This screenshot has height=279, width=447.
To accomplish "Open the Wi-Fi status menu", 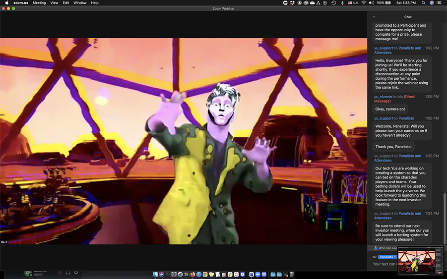I will 364,3.
